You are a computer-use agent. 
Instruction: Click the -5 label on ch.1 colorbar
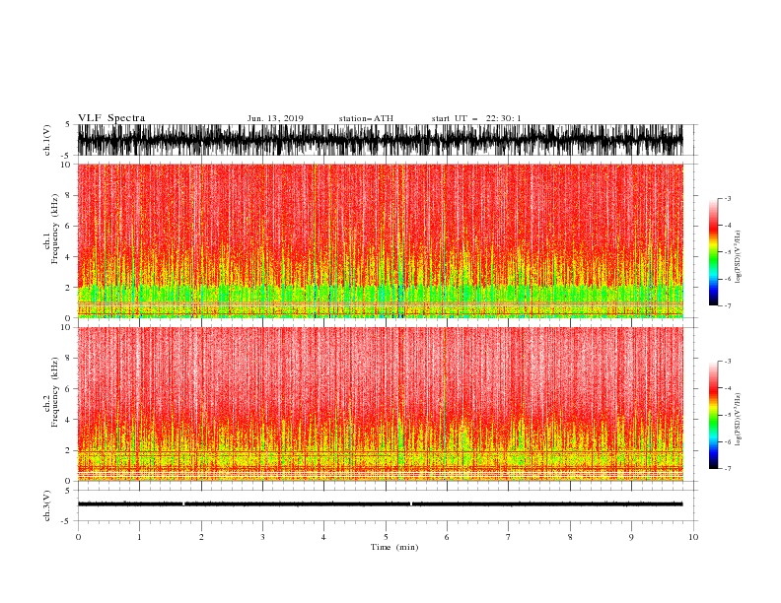click(728, 252)
